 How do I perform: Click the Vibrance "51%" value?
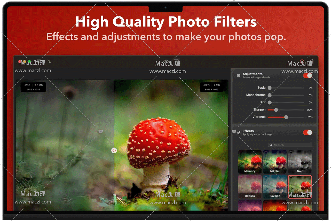tap(310, 117)
